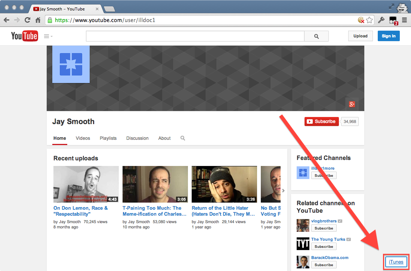
Task: Open 'On Don Lemon, Race & Respectability' title
Action: [x=81, y=211]
